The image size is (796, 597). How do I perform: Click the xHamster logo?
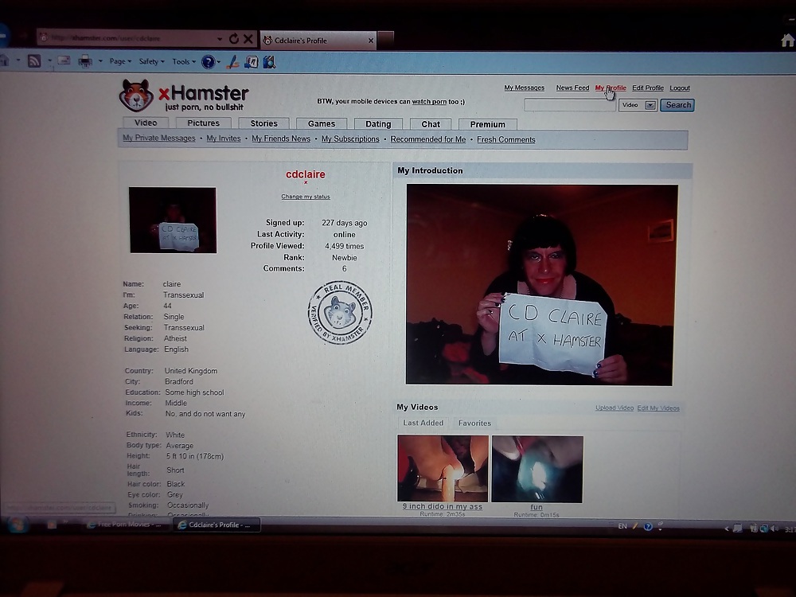[x=184, y=96]
